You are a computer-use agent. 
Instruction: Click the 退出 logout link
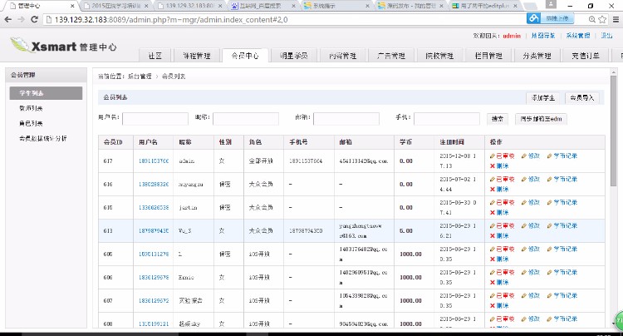coord(606,36)
